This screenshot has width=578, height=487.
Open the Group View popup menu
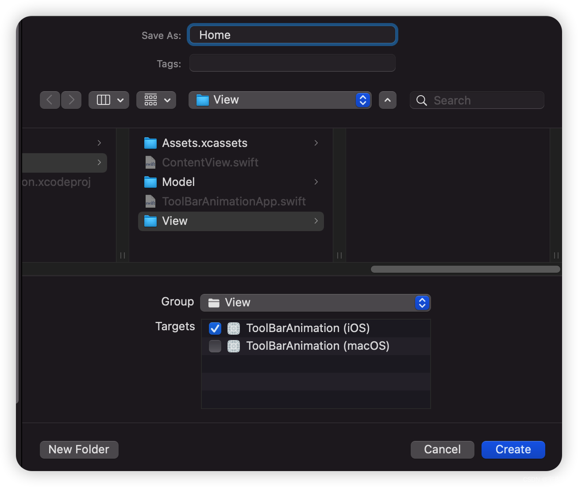point(316,303)
